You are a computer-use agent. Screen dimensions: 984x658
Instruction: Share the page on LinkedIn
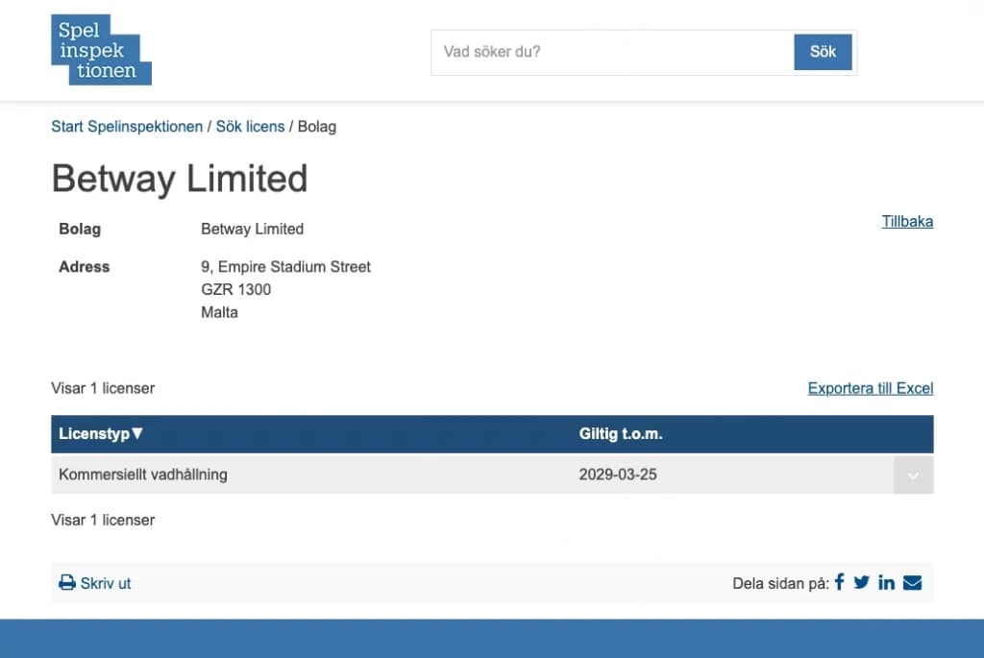coord(886,582)
